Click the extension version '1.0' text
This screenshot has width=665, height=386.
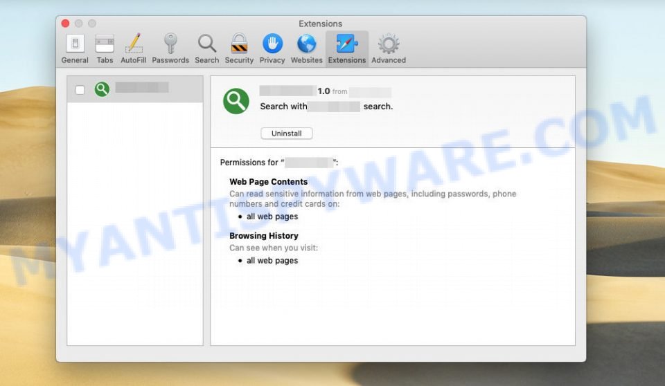pos(323,91)
